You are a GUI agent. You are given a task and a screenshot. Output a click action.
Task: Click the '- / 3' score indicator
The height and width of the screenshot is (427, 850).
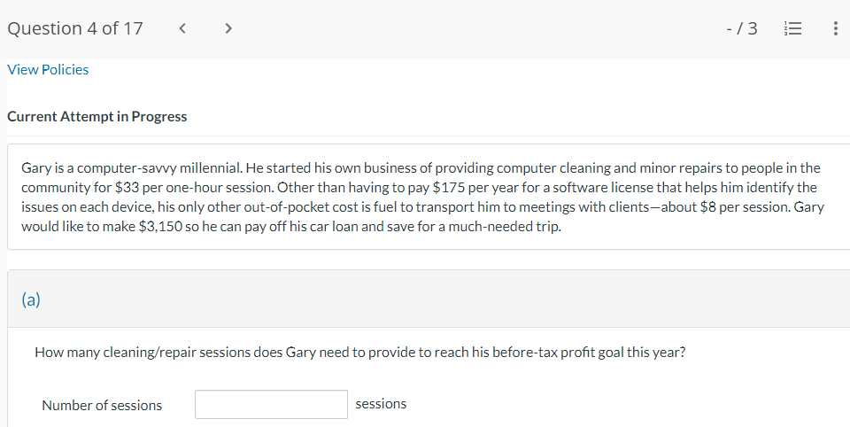click(x=740, y=28)
